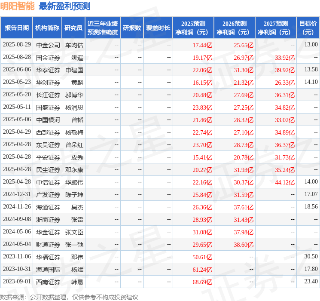Viewport: 320px width, 301px height.
Task: Select institution cell 财通证券
Action: [48, 245]
